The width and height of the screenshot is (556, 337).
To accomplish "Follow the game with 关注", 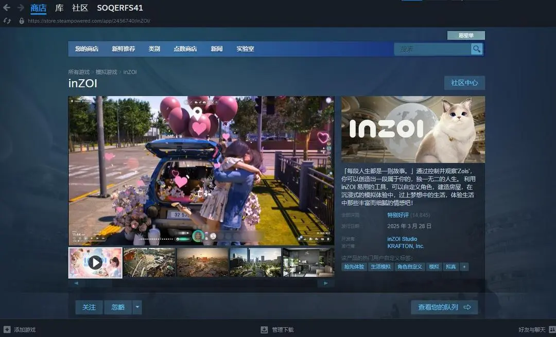I will [x=89, y=307].
